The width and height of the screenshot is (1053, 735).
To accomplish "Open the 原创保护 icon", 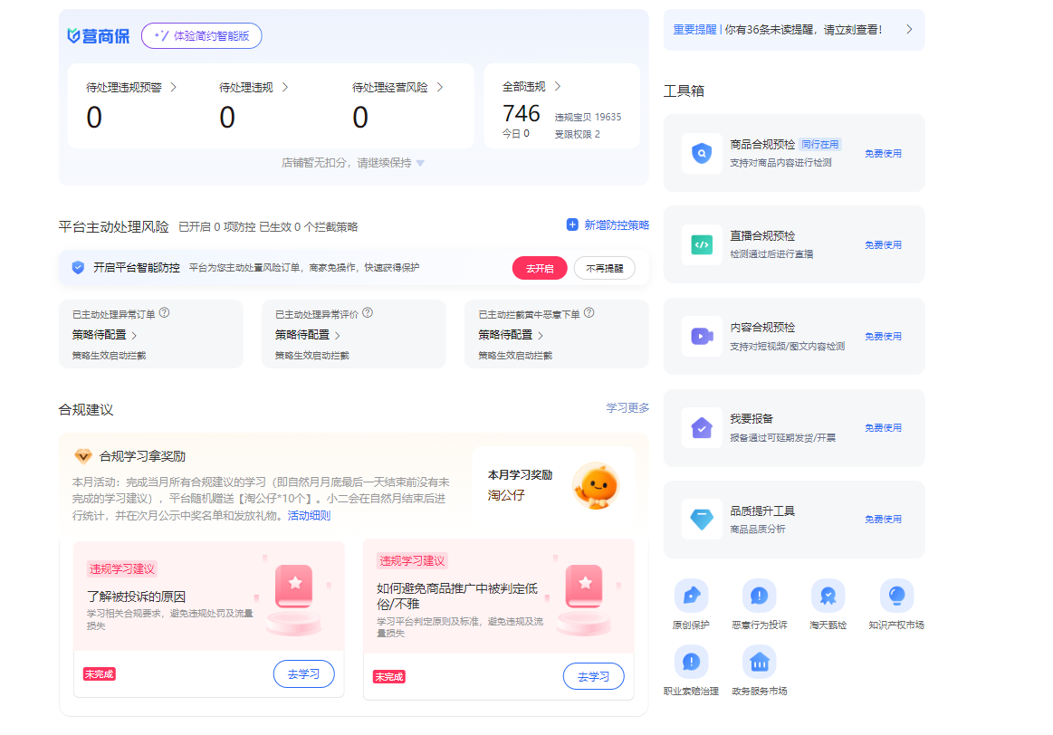I will pos(691,596).
